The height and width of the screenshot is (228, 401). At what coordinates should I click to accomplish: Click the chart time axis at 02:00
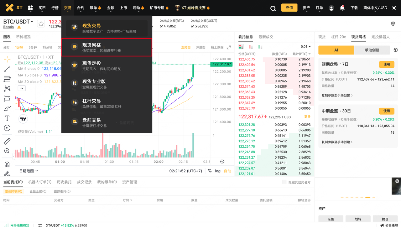click(159, 162)
